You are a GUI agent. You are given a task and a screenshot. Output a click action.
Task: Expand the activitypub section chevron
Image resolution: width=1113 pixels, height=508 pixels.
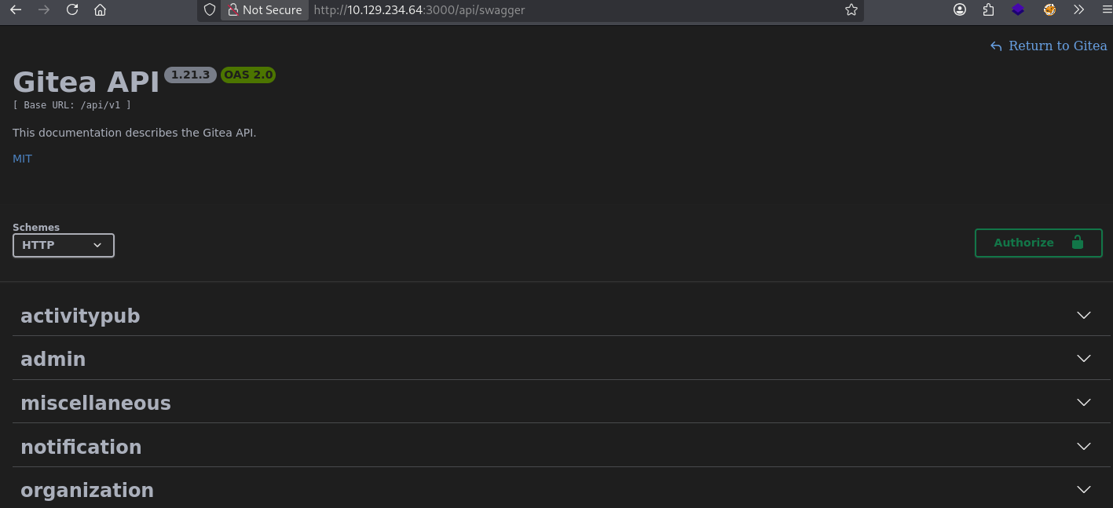(x=1084, y=315)
